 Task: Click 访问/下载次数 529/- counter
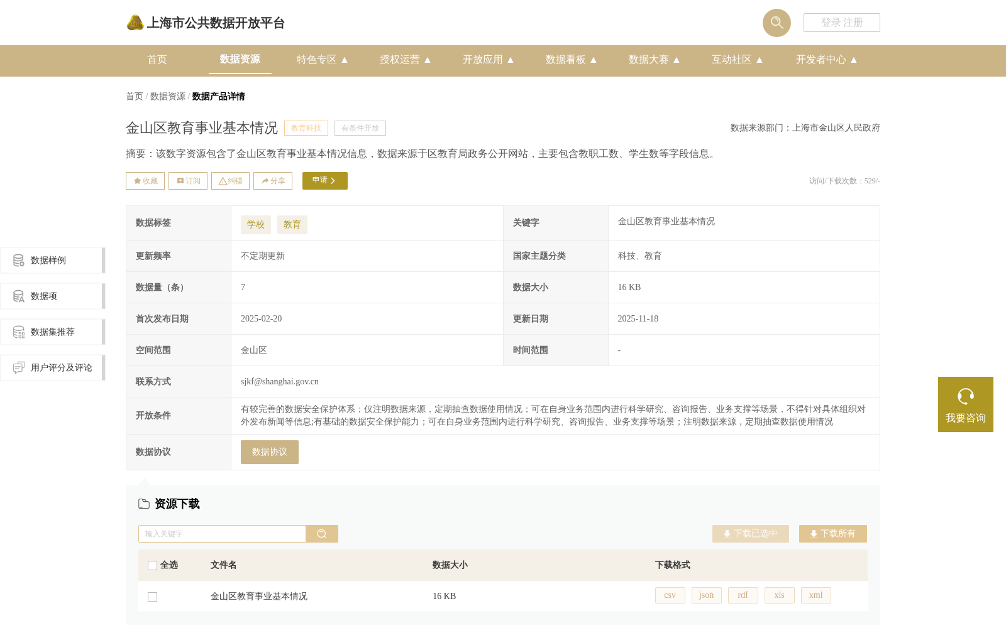pyautogui.click(x=844, y=181)
